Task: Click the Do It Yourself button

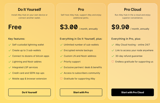Action: click(29, 92)
